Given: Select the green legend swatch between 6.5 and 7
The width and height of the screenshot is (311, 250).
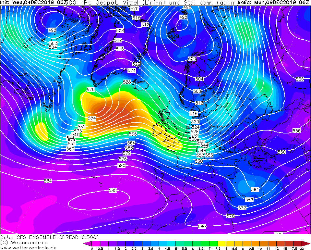Looking at the screenshot, I should point(205,244).
